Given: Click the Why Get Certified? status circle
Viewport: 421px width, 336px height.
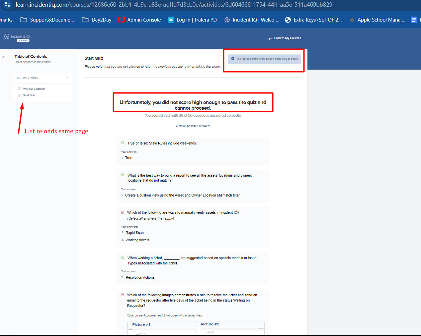Looking at the screenshot, I should pos(19,88).
